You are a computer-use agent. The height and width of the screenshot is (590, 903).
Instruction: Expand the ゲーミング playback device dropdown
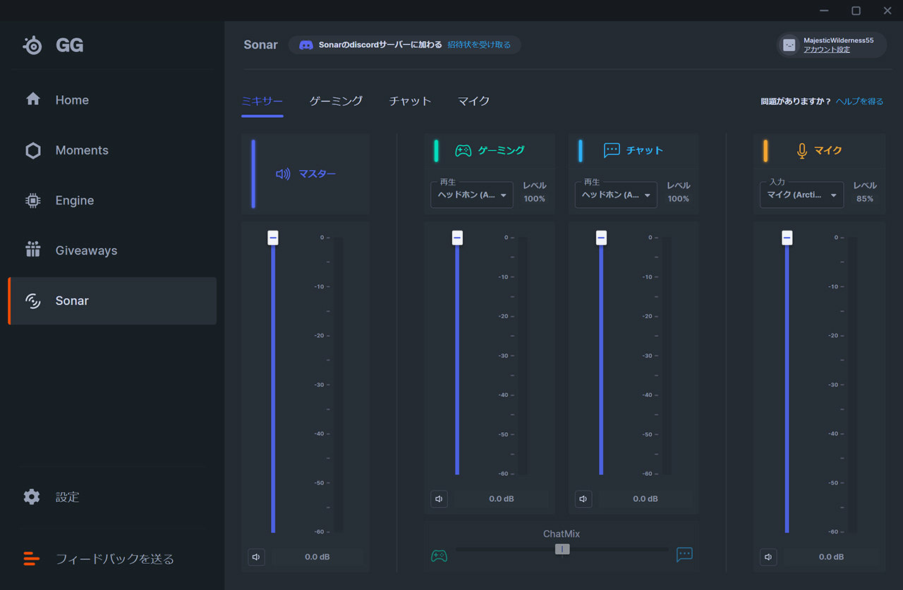(472, 195)
